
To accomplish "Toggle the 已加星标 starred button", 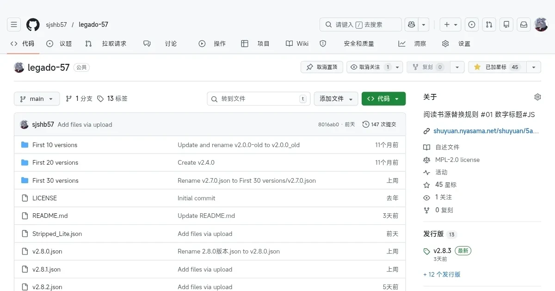I will tap(497, 67).
